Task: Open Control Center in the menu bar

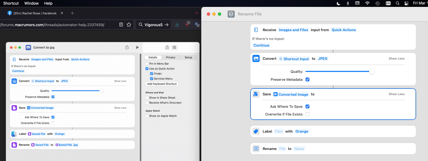Action: [x=406, y=3]
